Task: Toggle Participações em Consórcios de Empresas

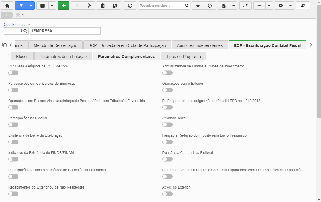Action: point(13,90)
